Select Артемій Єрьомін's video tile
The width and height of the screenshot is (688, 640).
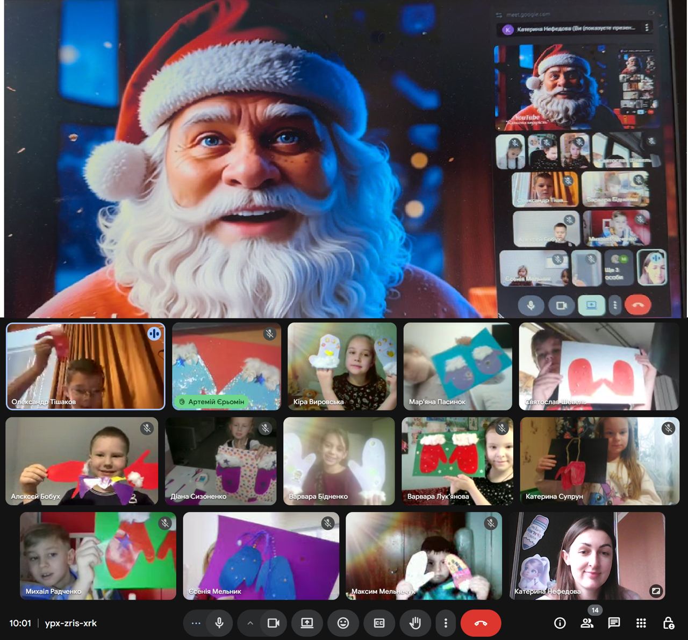click(x=226, y=366)
